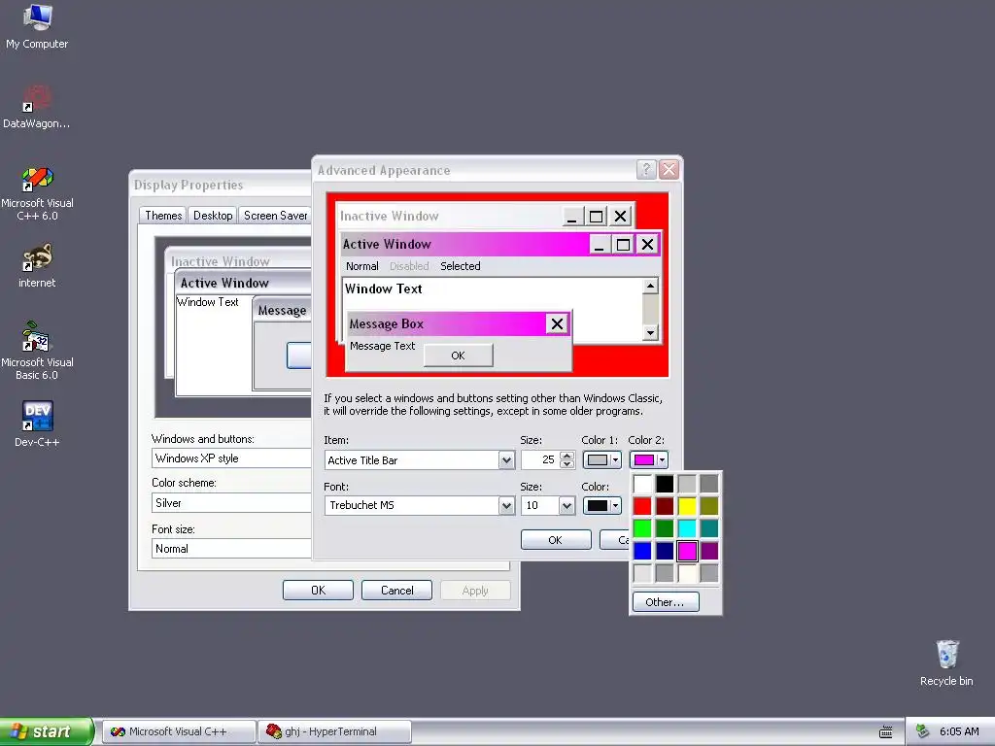Viewport: 995px width, 746px height.
Task: Click the preview scrollbar up arrow
Action: click(650, 287)
